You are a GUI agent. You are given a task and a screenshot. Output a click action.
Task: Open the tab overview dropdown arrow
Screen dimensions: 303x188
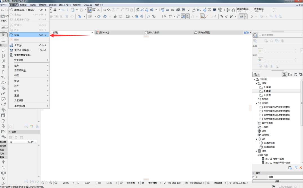[x=251, y=33]
